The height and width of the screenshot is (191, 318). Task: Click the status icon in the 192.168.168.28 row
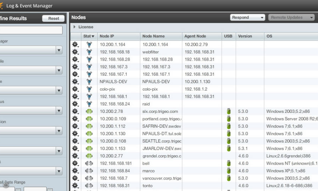(x=89, y=59)
